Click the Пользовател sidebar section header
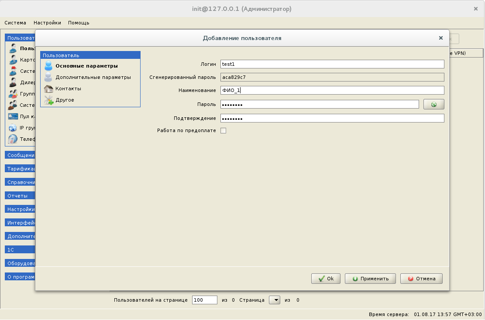The width and height of the screenshot is (485, 320). [x=20, y=38]
